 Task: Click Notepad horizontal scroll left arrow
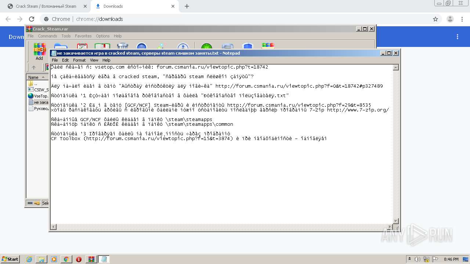point(54,227)
